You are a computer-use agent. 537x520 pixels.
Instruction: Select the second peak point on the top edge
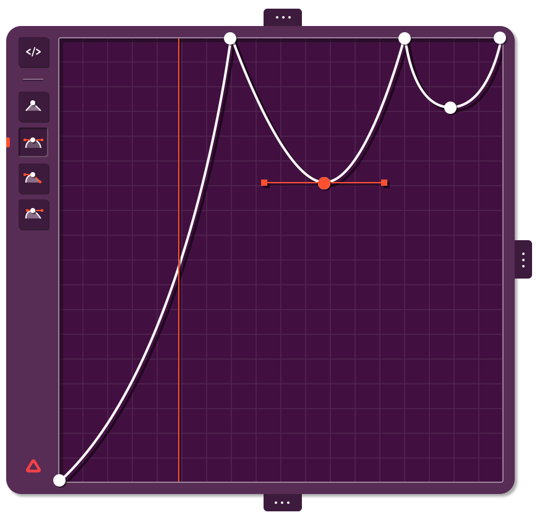tap(405, 38)
